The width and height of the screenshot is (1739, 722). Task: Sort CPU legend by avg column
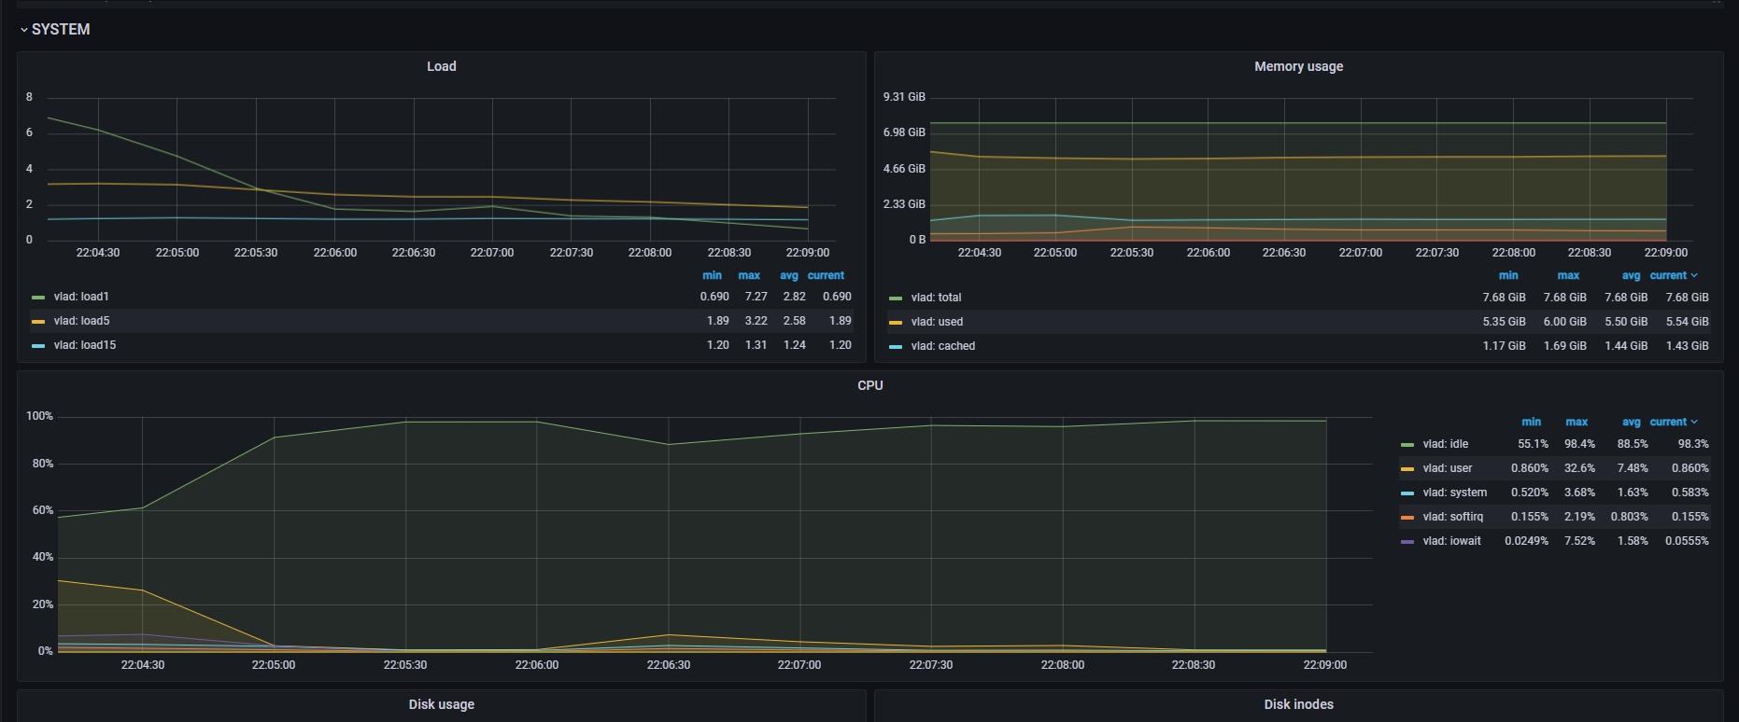pos(1631,422)
